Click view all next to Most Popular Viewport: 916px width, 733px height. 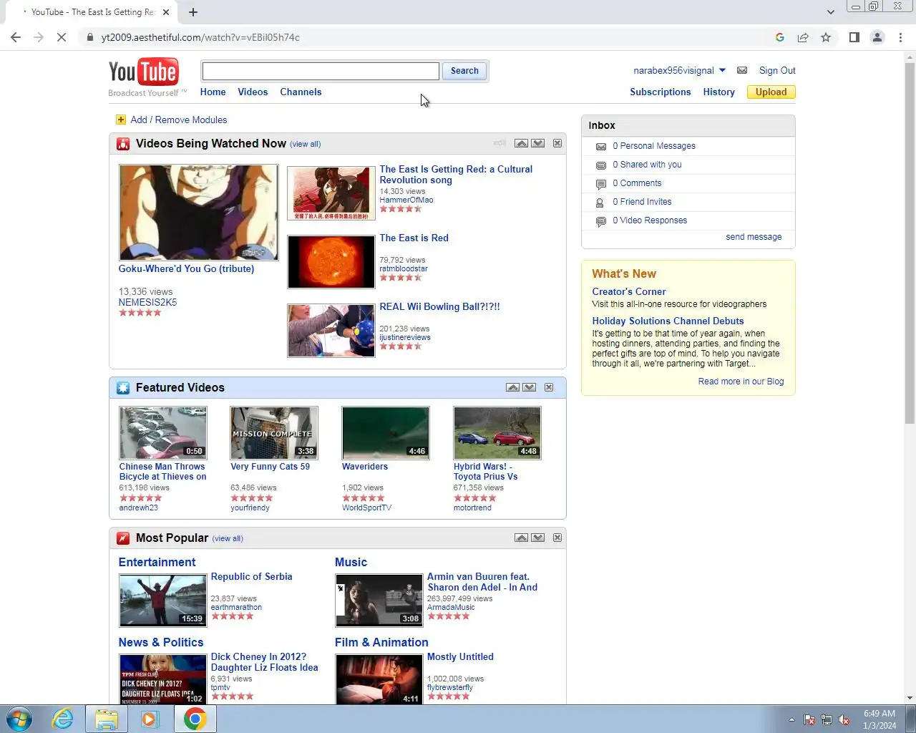[x=228, y=538]
